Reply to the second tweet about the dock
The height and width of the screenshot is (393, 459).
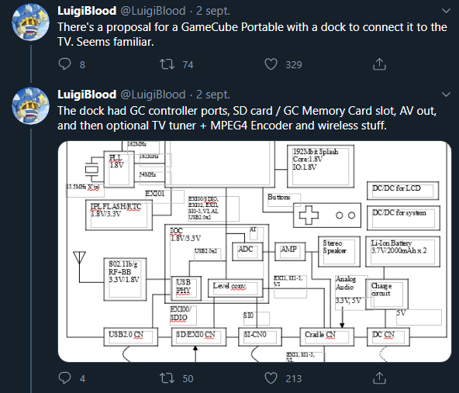click(x=64, y=377)
